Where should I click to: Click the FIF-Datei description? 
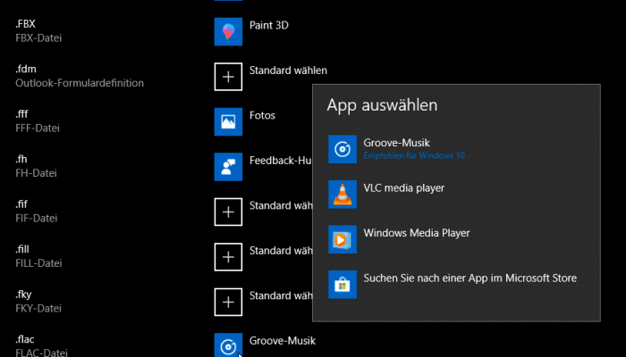point(37,219)
